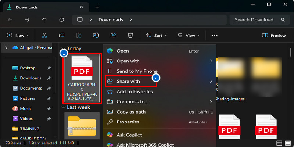Choose Compress to... in context menu
This screenshot has width=294, height=147.
pos(160,102)
